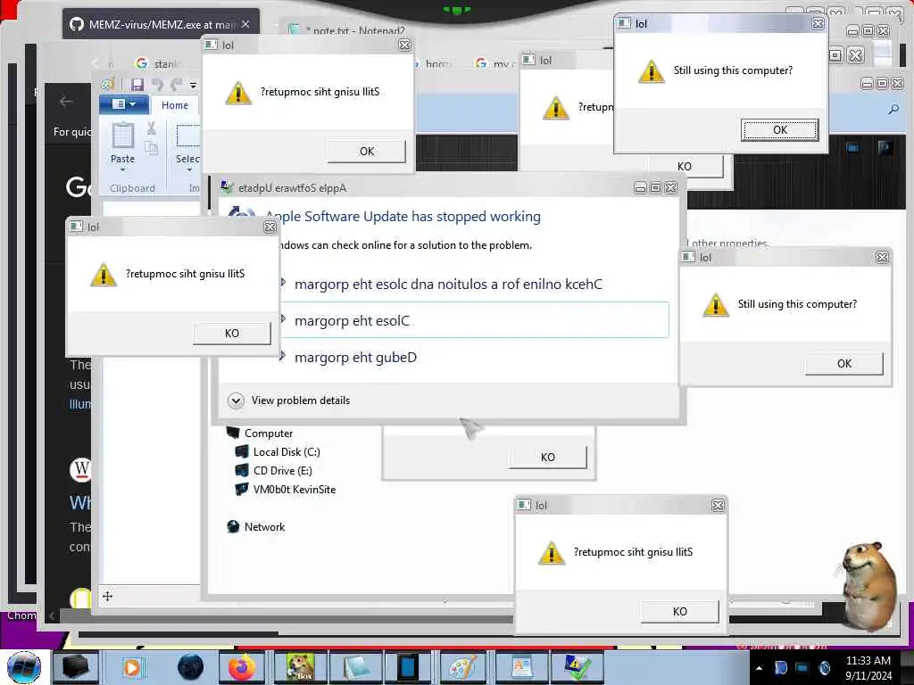Click the search magnifier in the Explorer window

893,109
